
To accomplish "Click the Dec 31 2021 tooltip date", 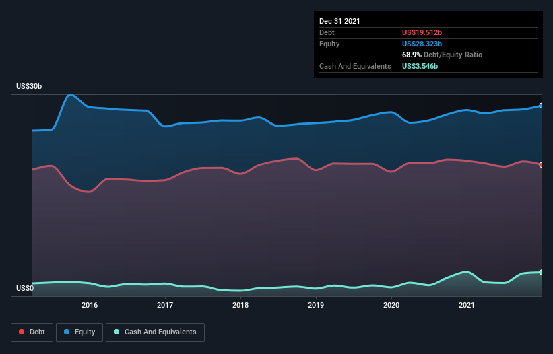I will (x=339, y=21).
